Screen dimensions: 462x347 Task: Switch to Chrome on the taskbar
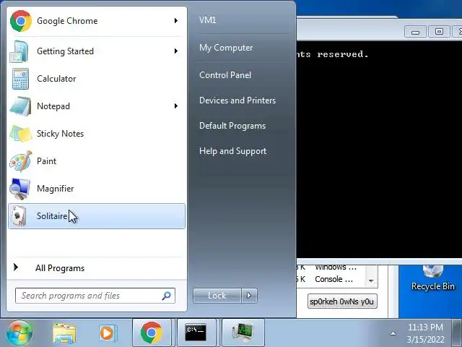[152, 333]
